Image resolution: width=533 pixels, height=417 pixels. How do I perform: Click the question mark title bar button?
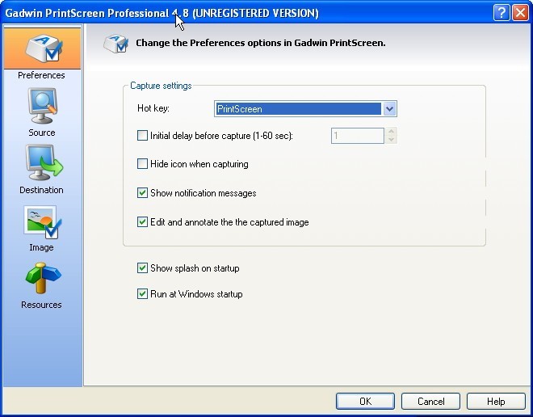click(x=501, y=13)
